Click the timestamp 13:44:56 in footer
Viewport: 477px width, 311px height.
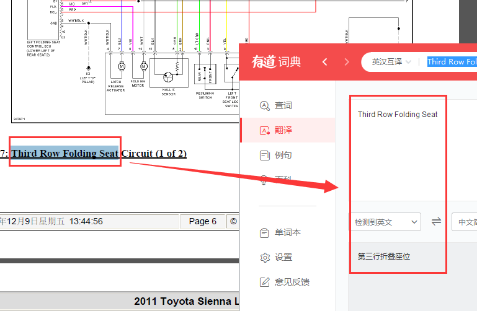click(86, 221)
